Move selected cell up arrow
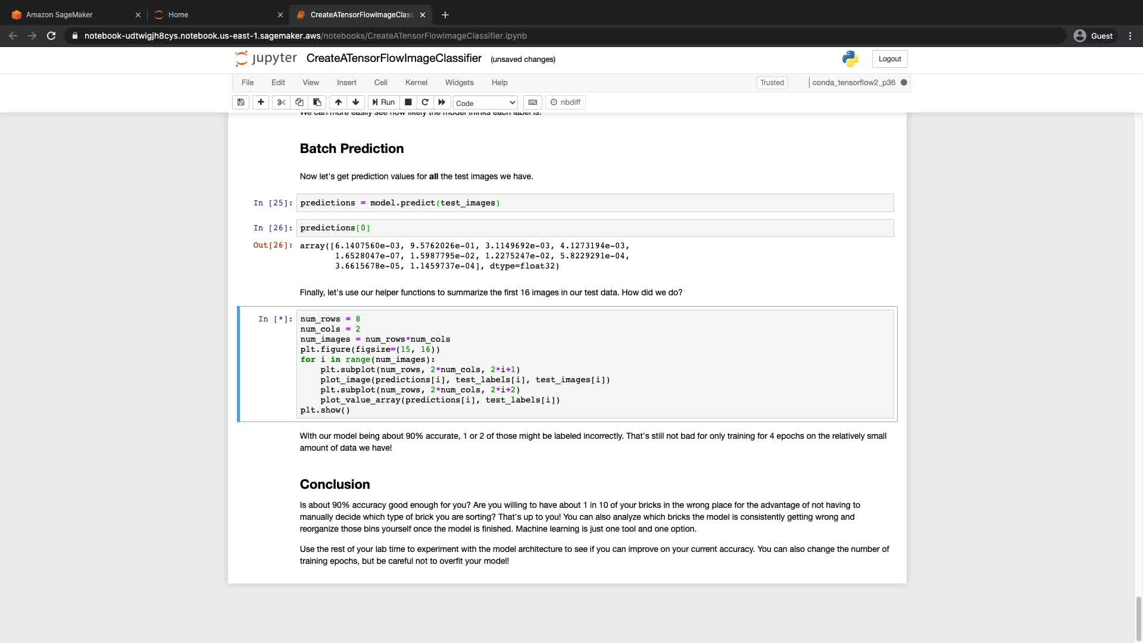This screenshot has height=643, width=1143. tap(338, 102)
